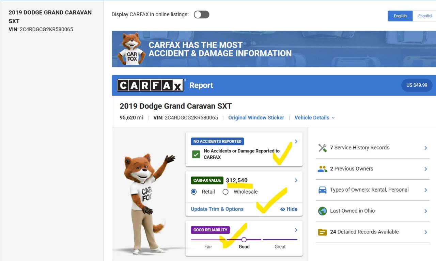Click the CARFAX VALUE badge
Screen dimensions: 436x261
(x=207, y=180)
